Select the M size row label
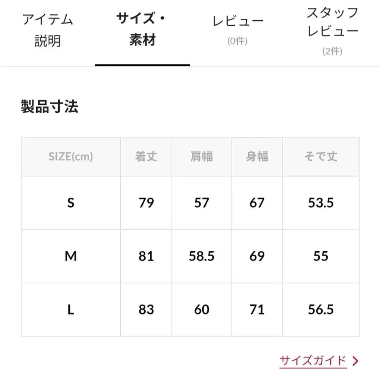The width and height of the screenshot is (380, 380). [71, 256]
